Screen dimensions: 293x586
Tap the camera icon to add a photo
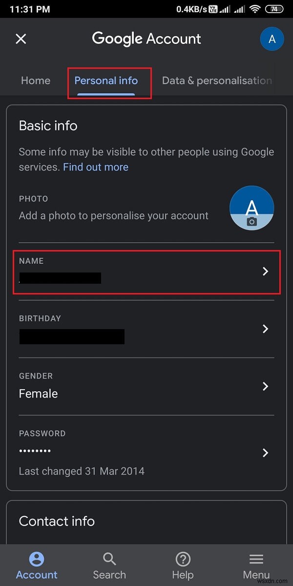point(252,222)
